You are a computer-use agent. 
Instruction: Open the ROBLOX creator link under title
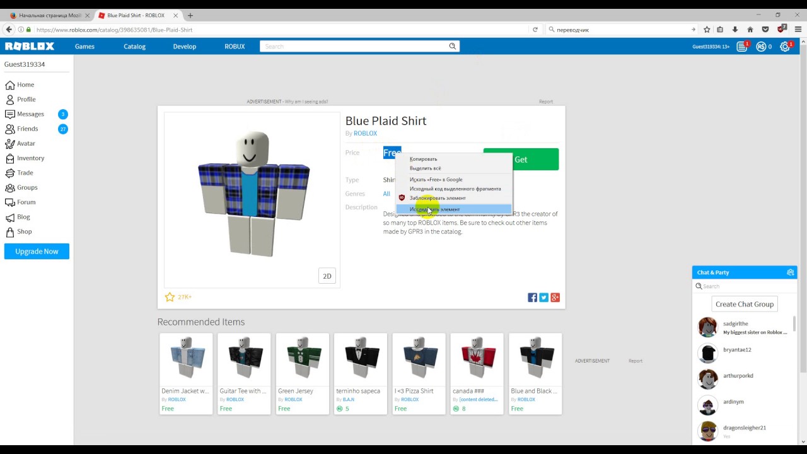(x=365, y=134)
